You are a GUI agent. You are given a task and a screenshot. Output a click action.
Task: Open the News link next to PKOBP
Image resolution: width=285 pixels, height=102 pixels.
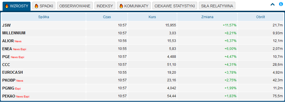(x=20, y=81)
